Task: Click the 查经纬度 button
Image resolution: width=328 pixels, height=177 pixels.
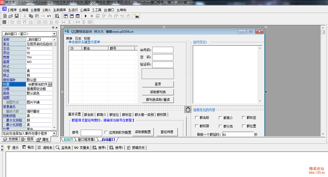Action: click(167, 132)
